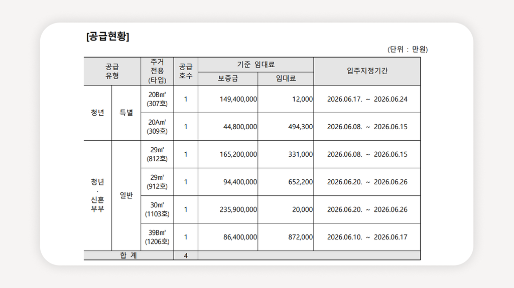Click the deposit value 149,400,000
The width and height of the screenshot is (514, 288).
coord(238,99)
